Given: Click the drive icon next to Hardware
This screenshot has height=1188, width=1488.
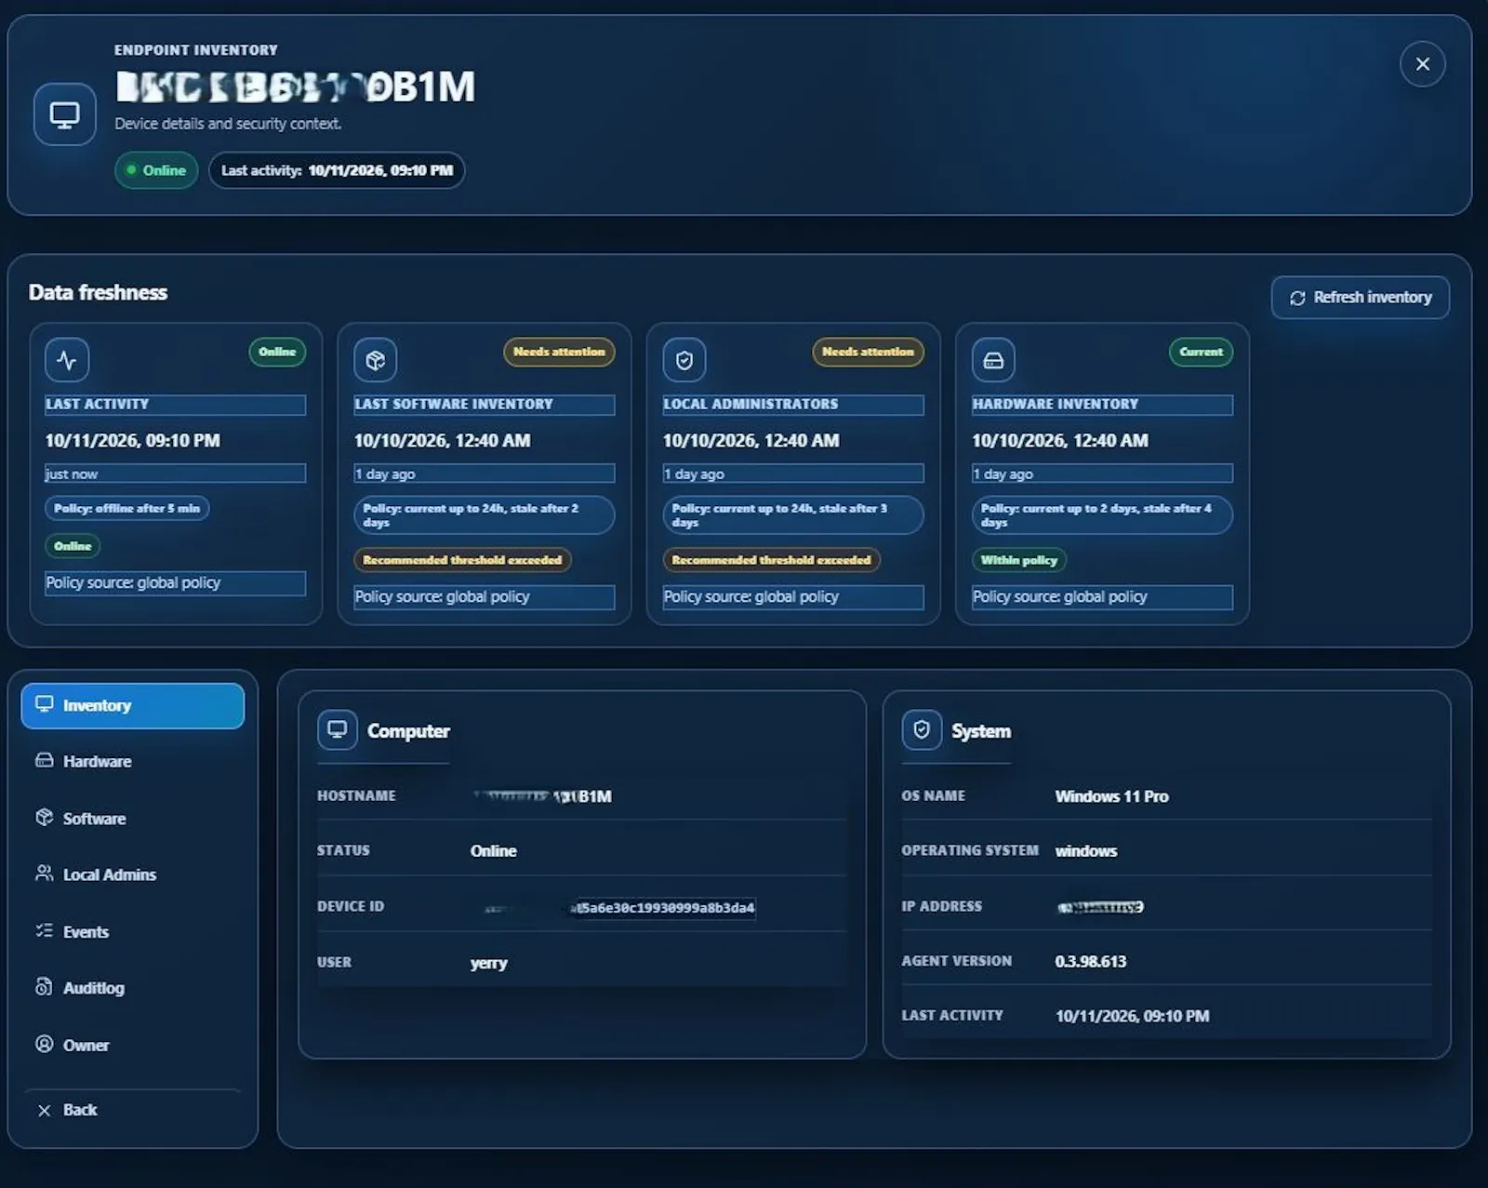Looking at the screenshot, I should 44,760.
